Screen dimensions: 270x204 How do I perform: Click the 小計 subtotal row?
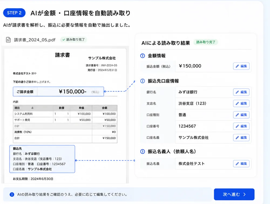[x=65, y=126]
